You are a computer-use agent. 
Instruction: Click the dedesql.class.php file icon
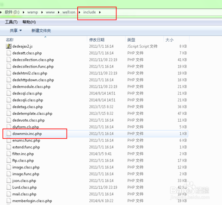pyautogui.click(x=9, y=93)
